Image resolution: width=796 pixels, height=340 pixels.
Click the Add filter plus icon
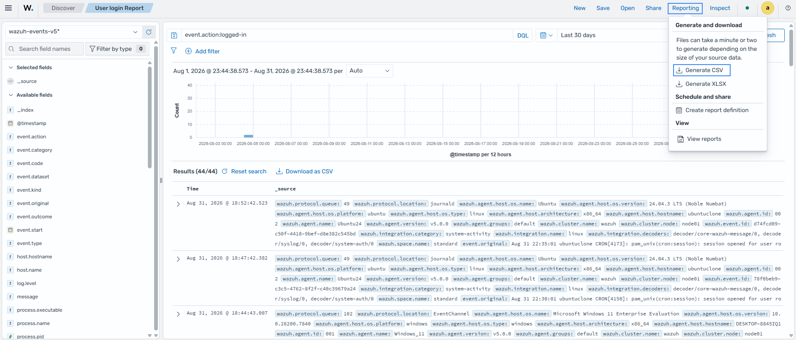(x=188, y=51)
